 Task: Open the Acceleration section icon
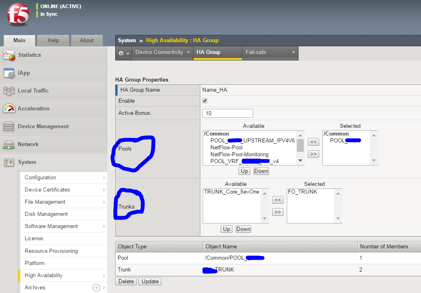9,108
